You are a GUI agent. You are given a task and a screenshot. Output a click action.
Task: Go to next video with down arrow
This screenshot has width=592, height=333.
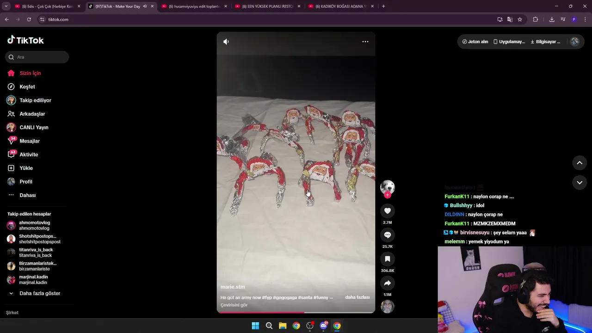click(579, 183)
